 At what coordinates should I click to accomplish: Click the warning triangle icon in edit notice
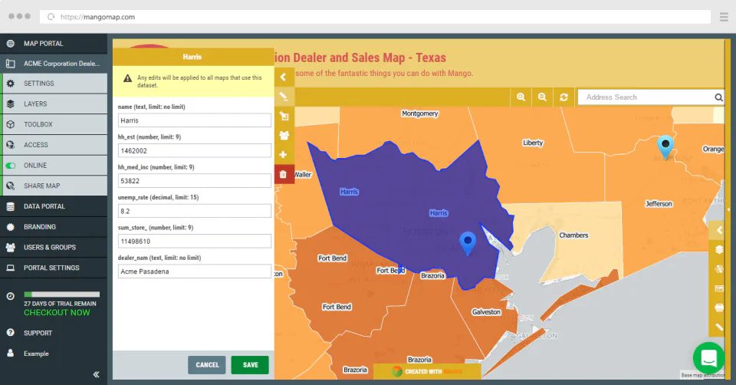pos(127,78)
